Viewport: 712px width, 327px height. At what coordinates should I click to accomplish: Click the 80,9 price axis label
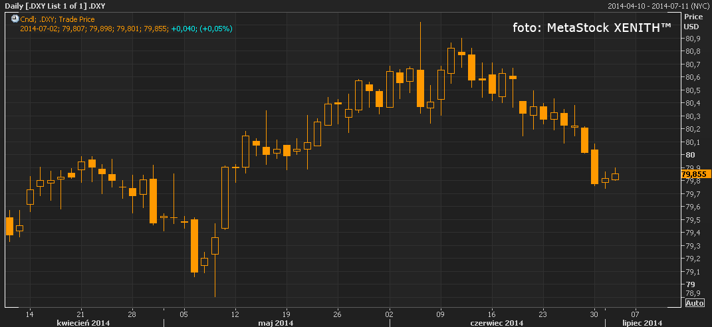pos(692,39)
